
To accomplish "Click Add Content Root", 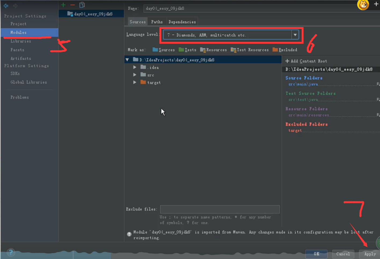I will (306, 61).
